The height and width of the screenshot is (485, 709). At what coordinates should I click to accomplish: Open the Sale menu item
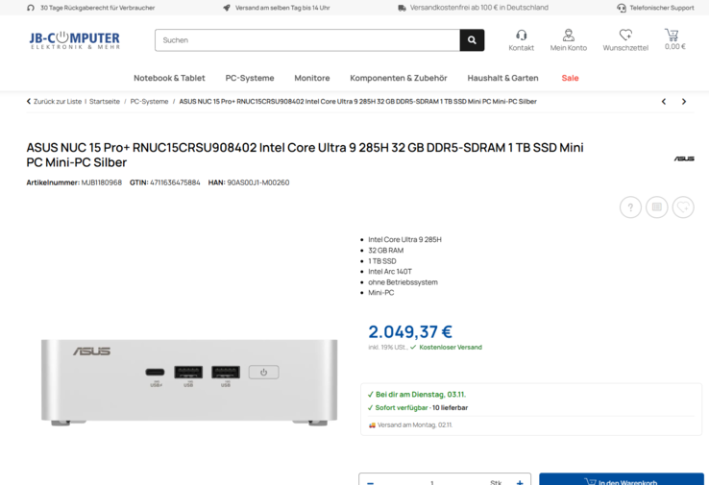pos(570,78)
